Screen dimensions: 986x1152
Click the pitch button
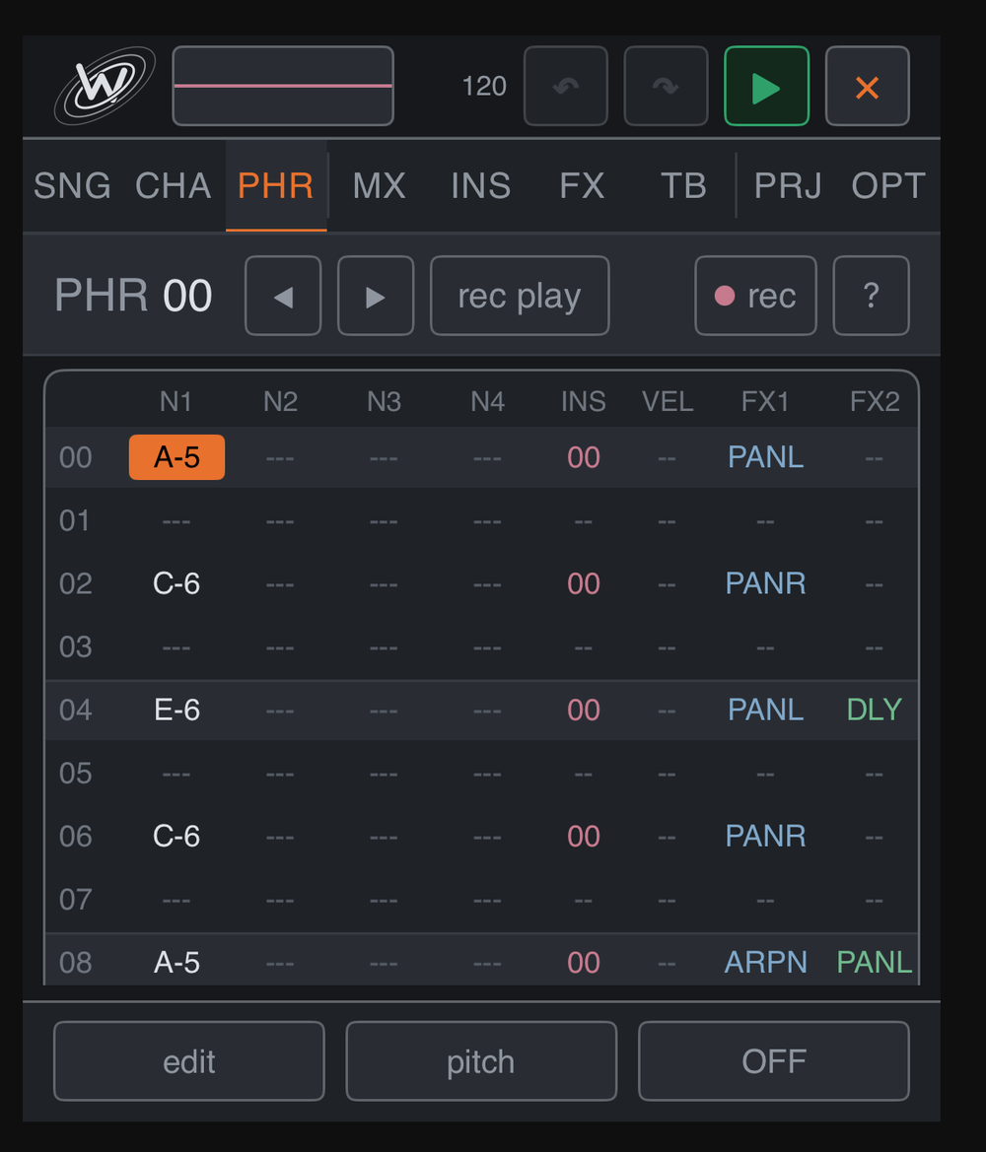481,1061
